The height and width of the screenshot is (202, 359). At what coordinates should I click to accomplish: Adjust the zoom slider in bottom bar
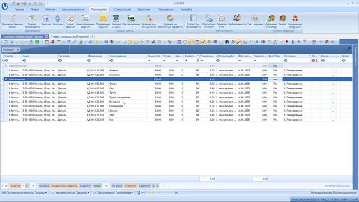click(x=151, y=193)
